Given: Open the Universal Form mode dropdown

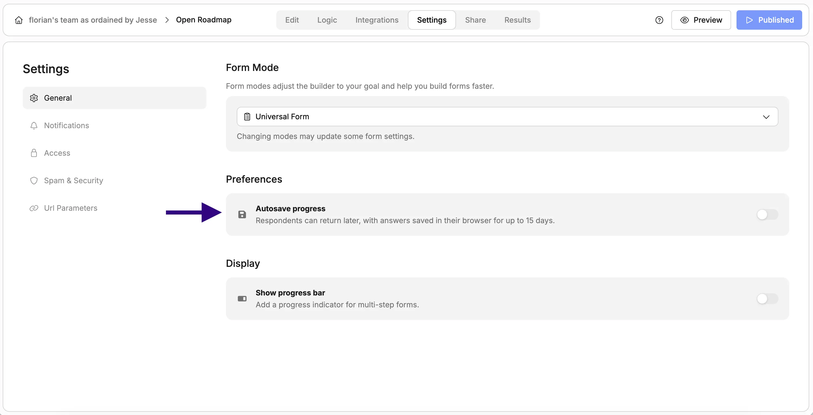Looking at the screenshot, I should pos(507,117).
